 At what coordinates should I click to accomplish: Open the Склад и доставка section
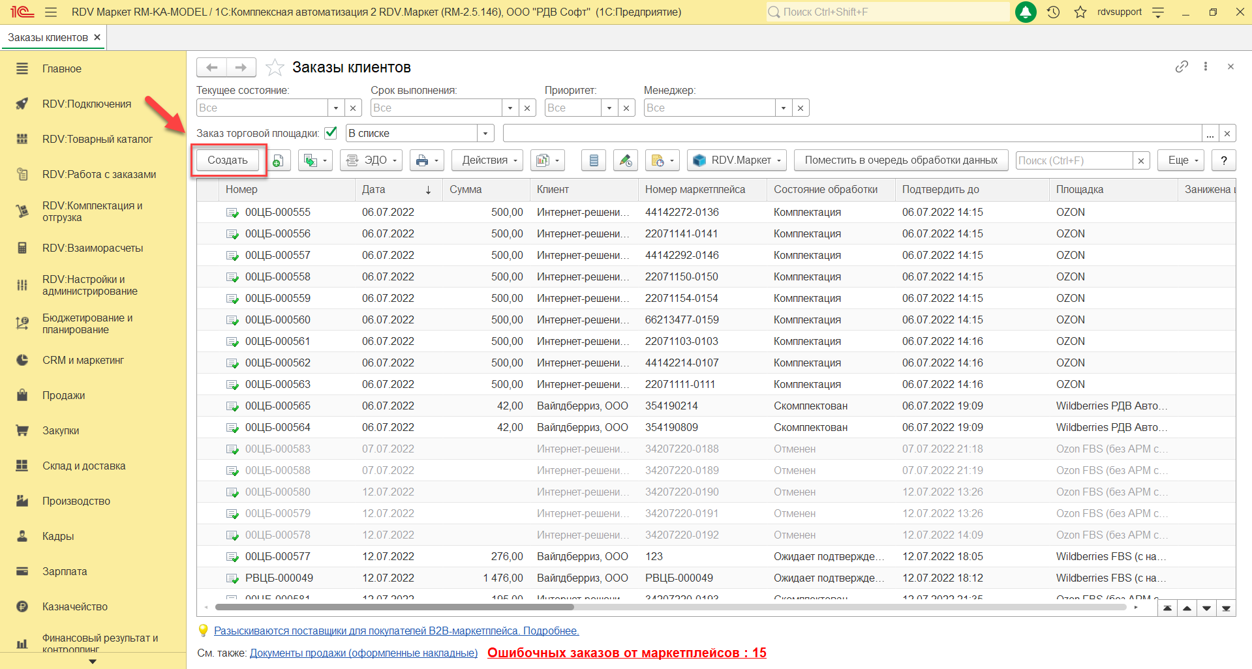coord(84,466)
